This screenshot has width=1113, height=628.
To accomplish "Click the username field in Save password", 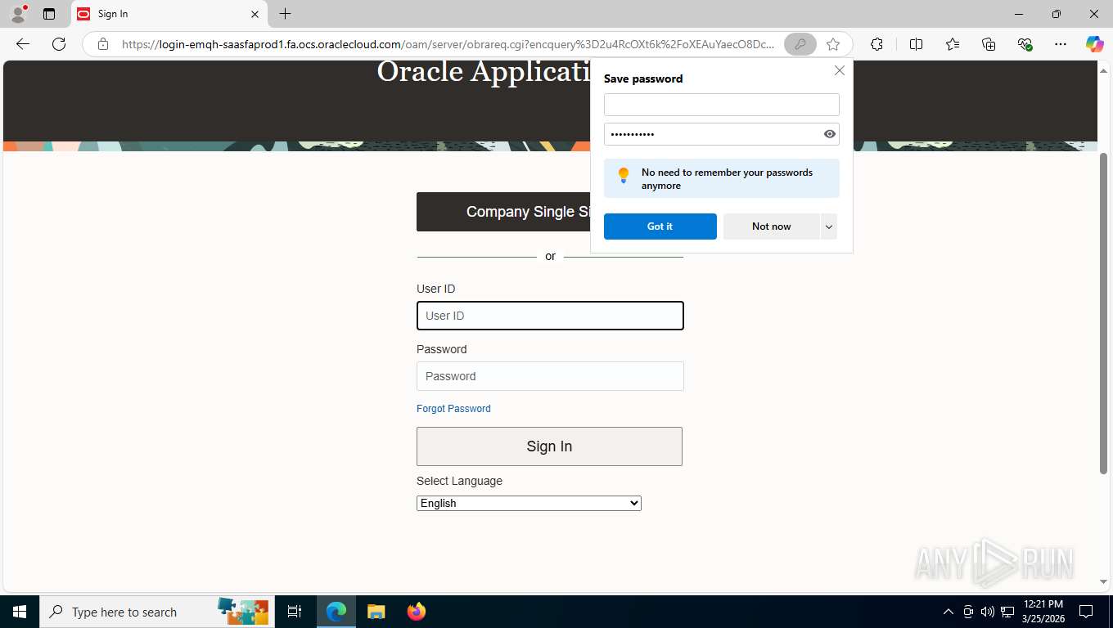I will pyautogui.click(x=721, y=105).
